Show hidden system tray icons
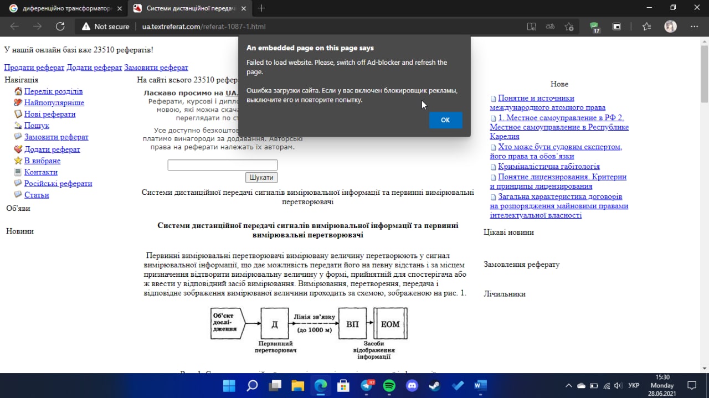This screenshot has width=709, height=398. tap(568, 386)
